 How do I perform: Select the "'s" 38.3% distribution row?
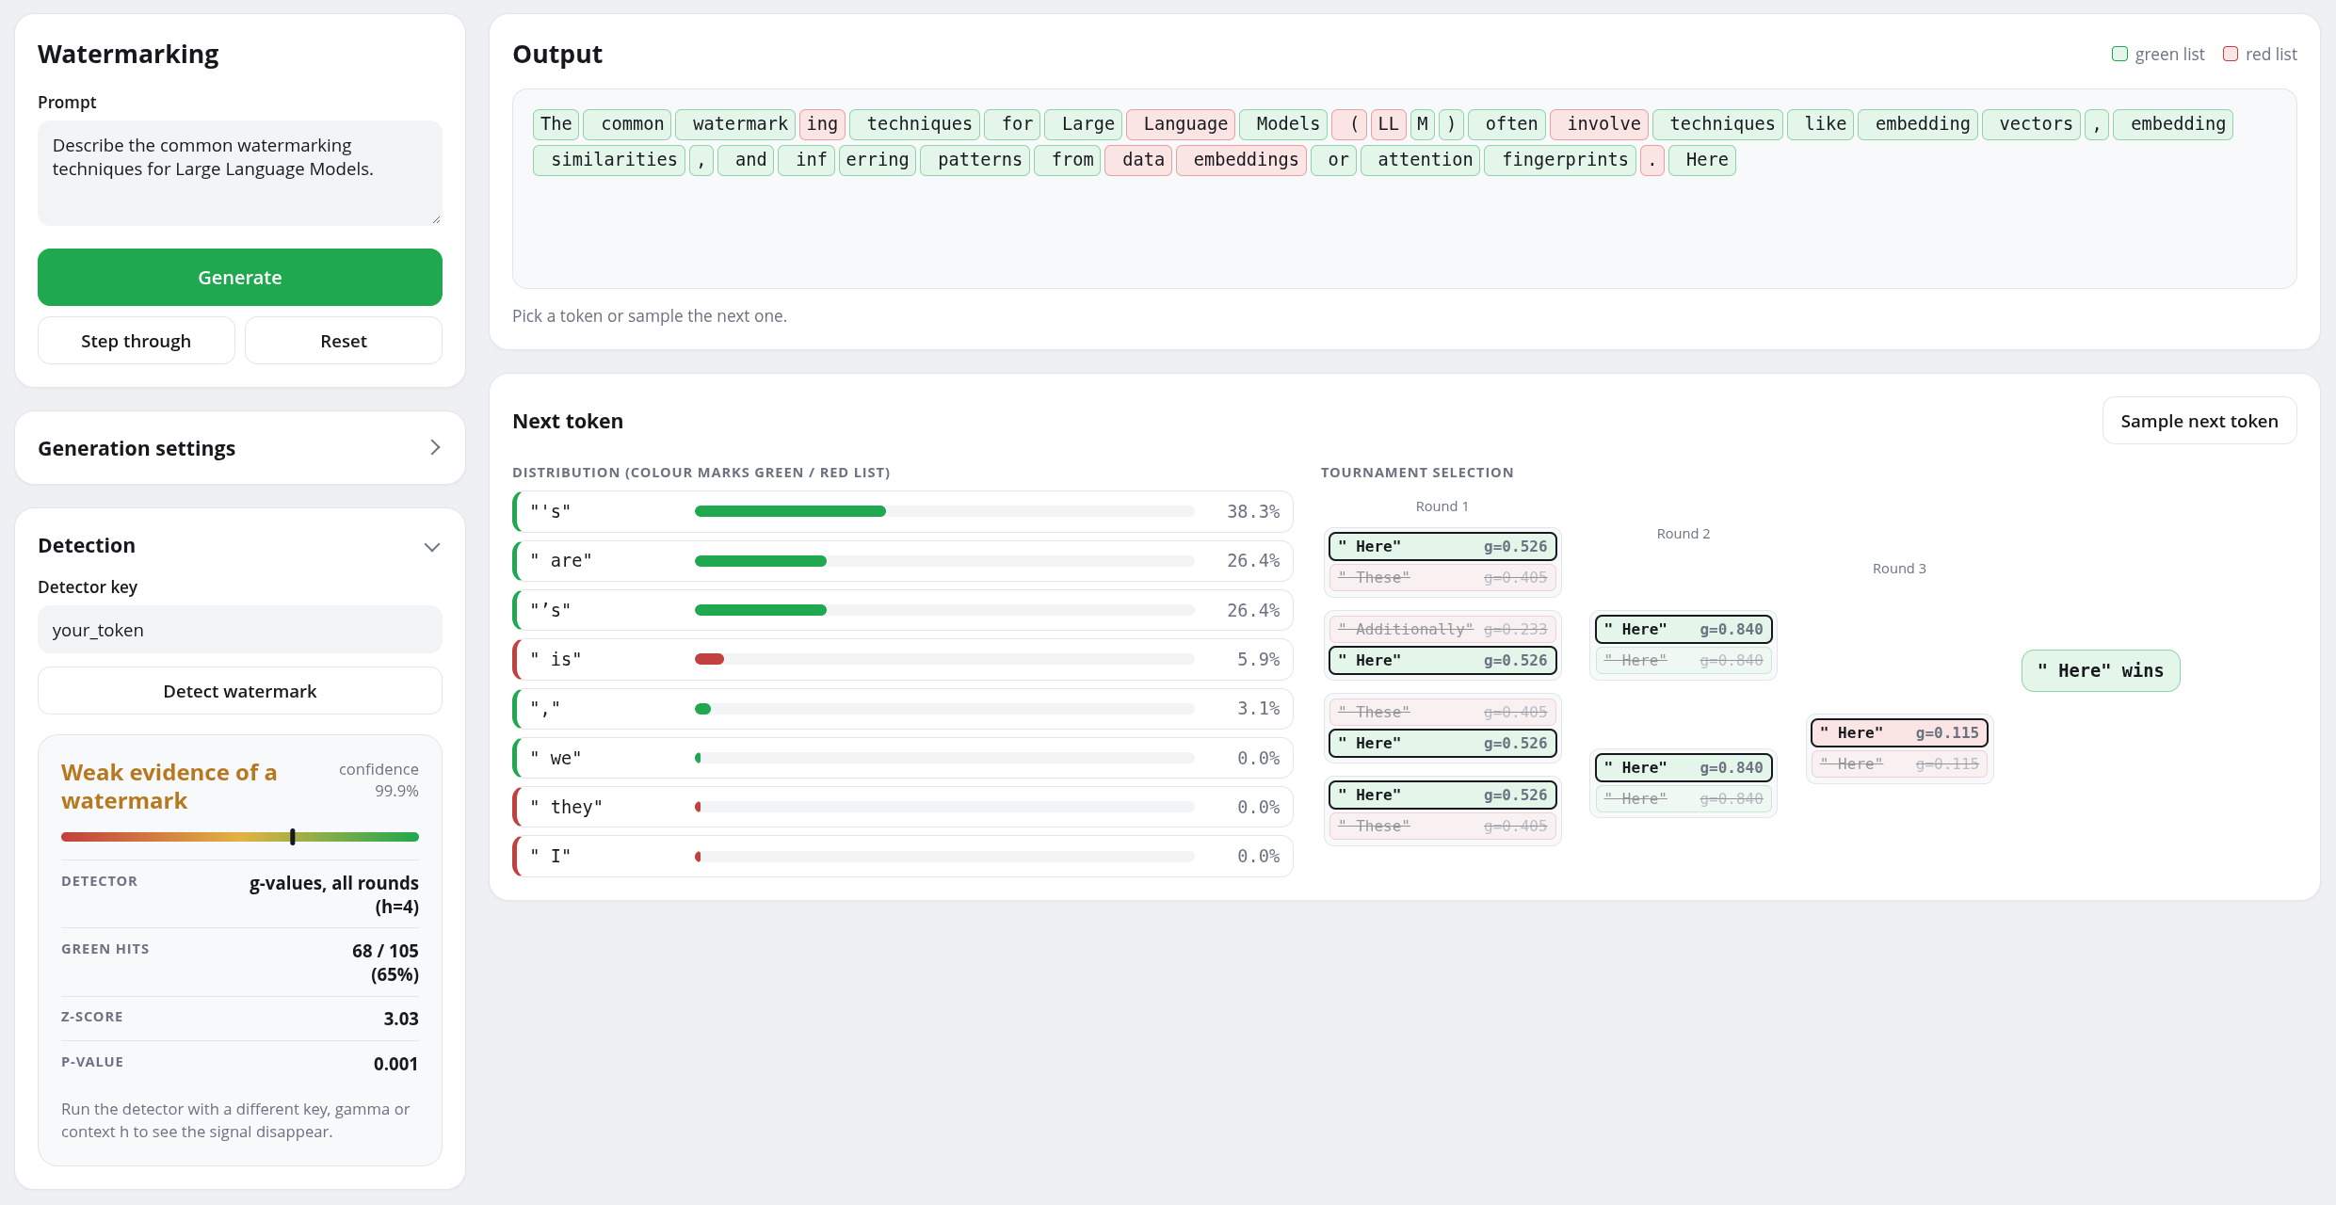point(903,511)
